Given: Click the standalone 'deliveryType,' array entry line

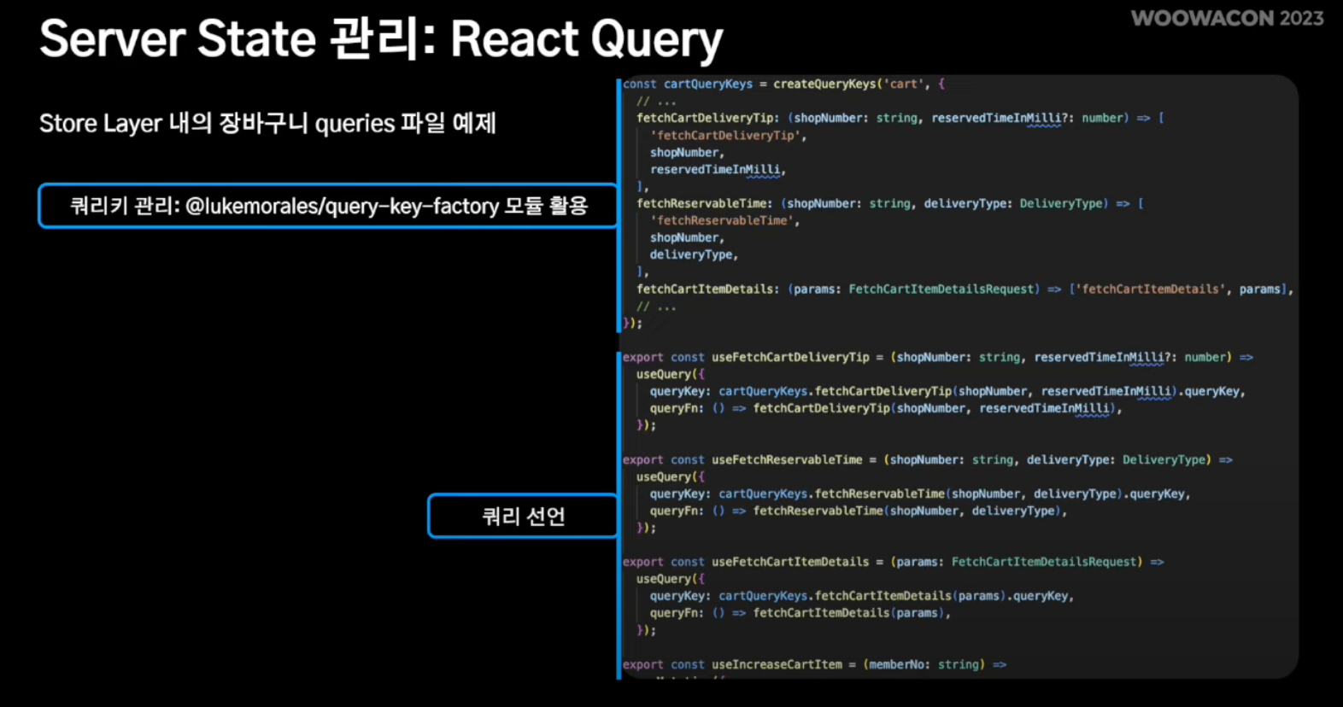Looking at the screenshot, I should click(693, 254).
